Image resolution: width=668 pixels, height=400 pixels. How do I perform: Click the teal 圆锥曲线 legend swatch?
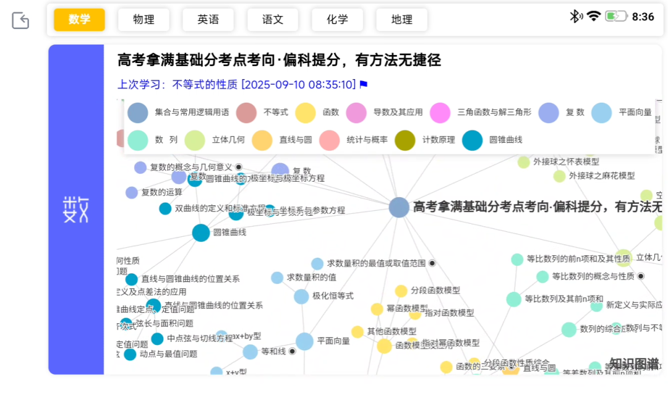coord(472,140)
